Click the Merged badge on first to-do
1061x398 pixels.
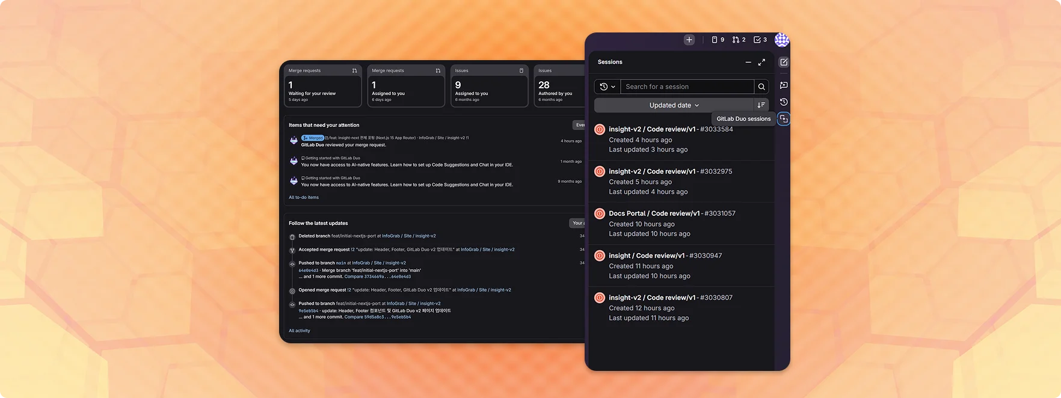point(313,138)
